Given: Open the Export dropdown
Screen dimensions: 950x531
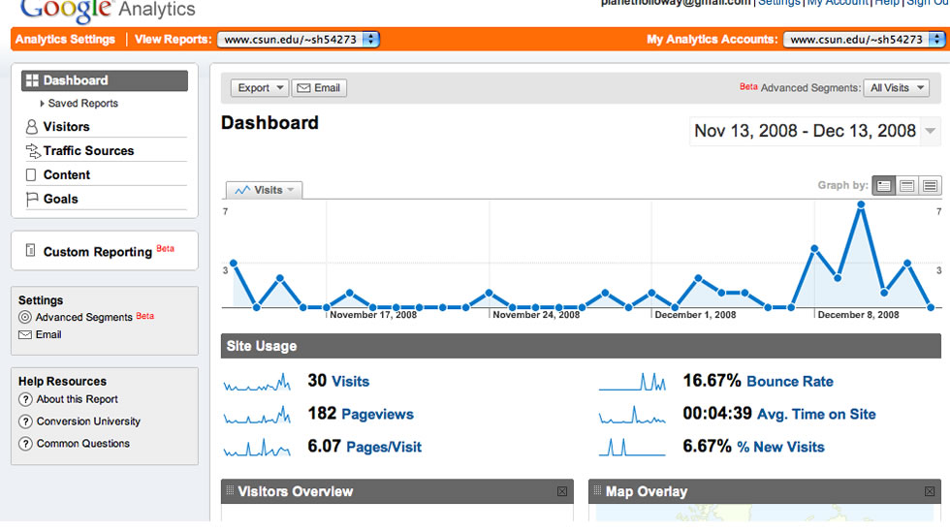Looking at the screenshot, I should tap(260, 88).
